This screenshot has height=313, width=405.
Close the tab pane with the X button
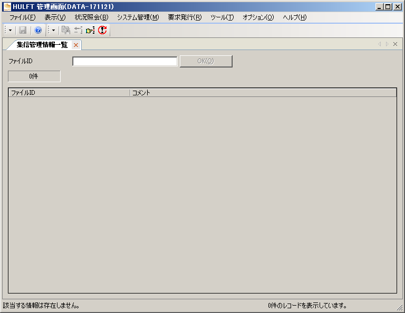click(395, 44)
